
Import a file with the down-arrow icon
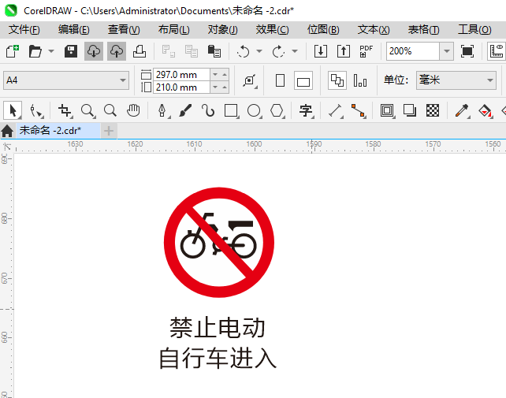pos(321,51)
